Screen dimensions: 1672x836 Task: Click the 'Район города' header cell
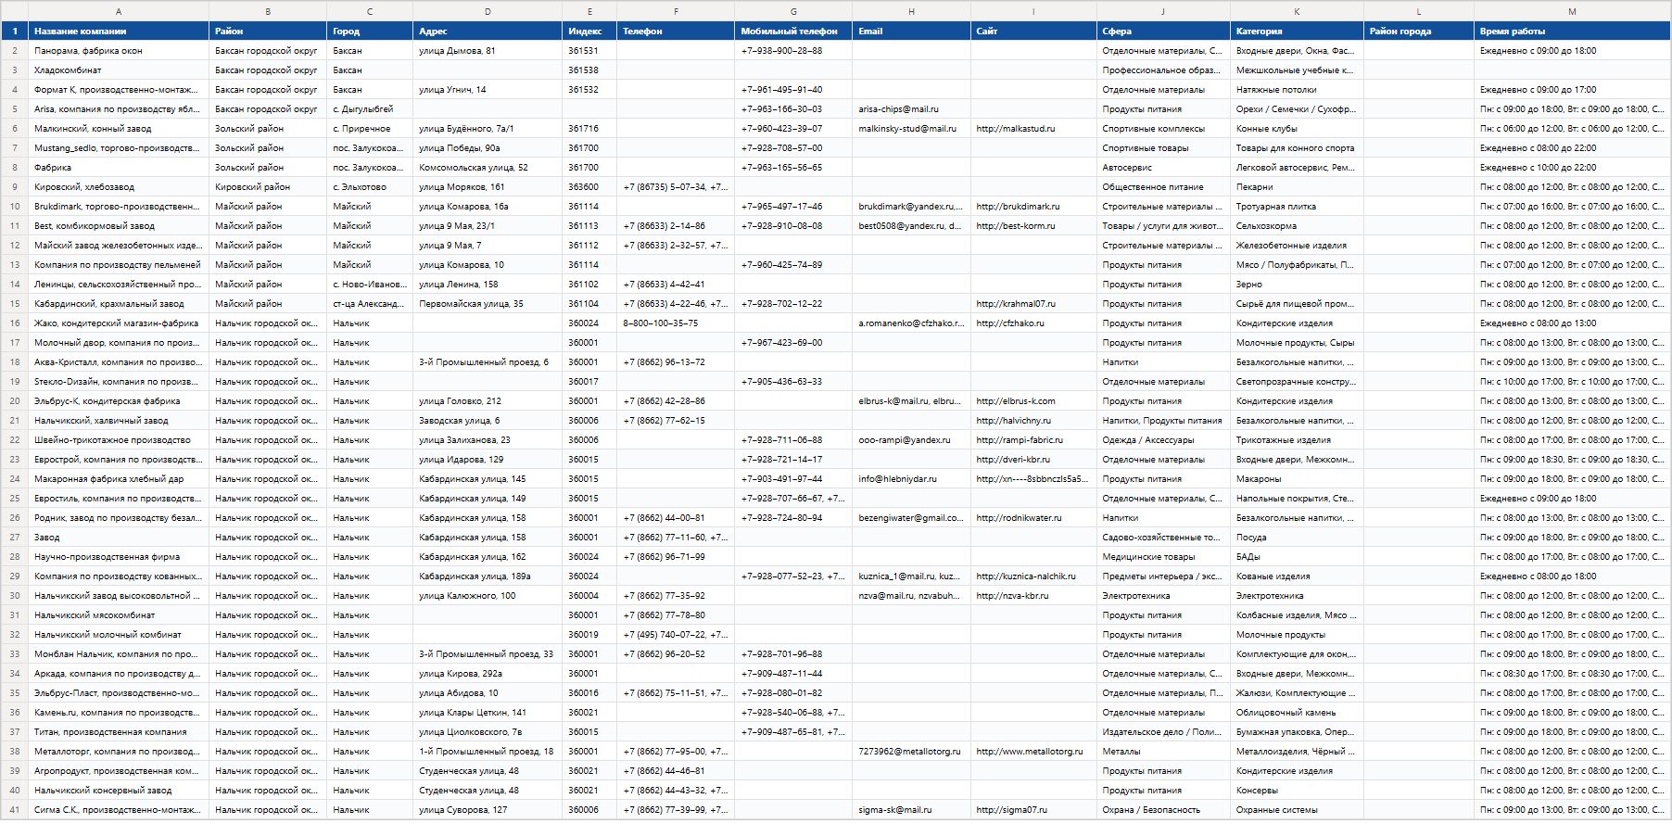click(1419, 31)
